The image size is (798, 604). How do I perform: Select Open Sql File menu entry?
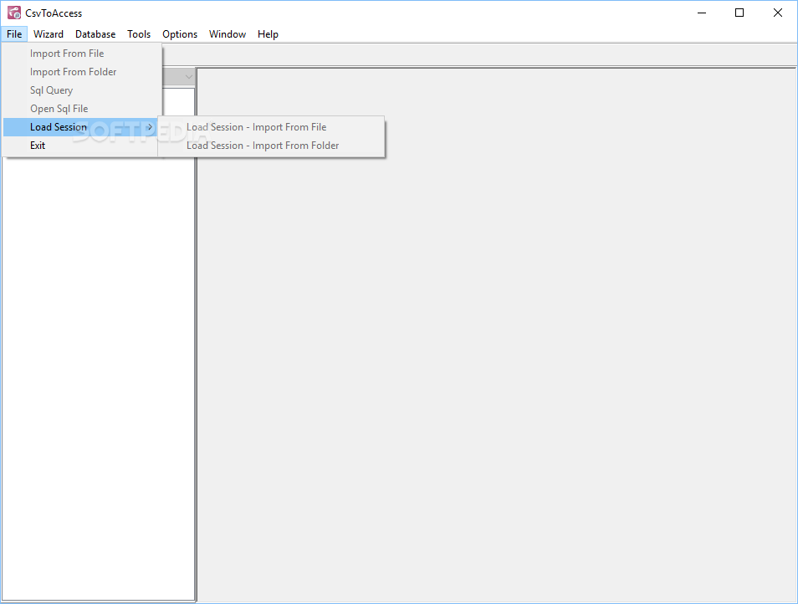point(81,109)
